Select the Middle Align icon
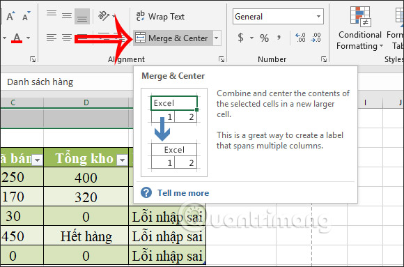 pos(67,16)
